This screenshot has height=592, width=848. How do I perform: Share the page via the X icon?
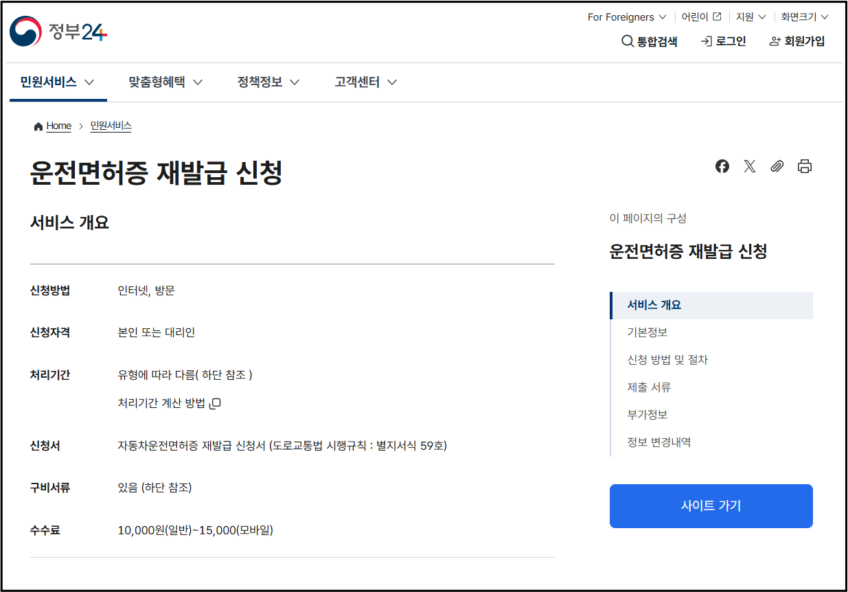coord(749,166)
